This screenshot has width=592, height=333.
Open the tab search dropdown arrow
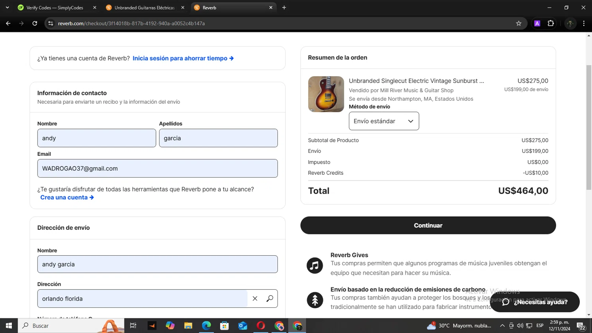(7, 7)
